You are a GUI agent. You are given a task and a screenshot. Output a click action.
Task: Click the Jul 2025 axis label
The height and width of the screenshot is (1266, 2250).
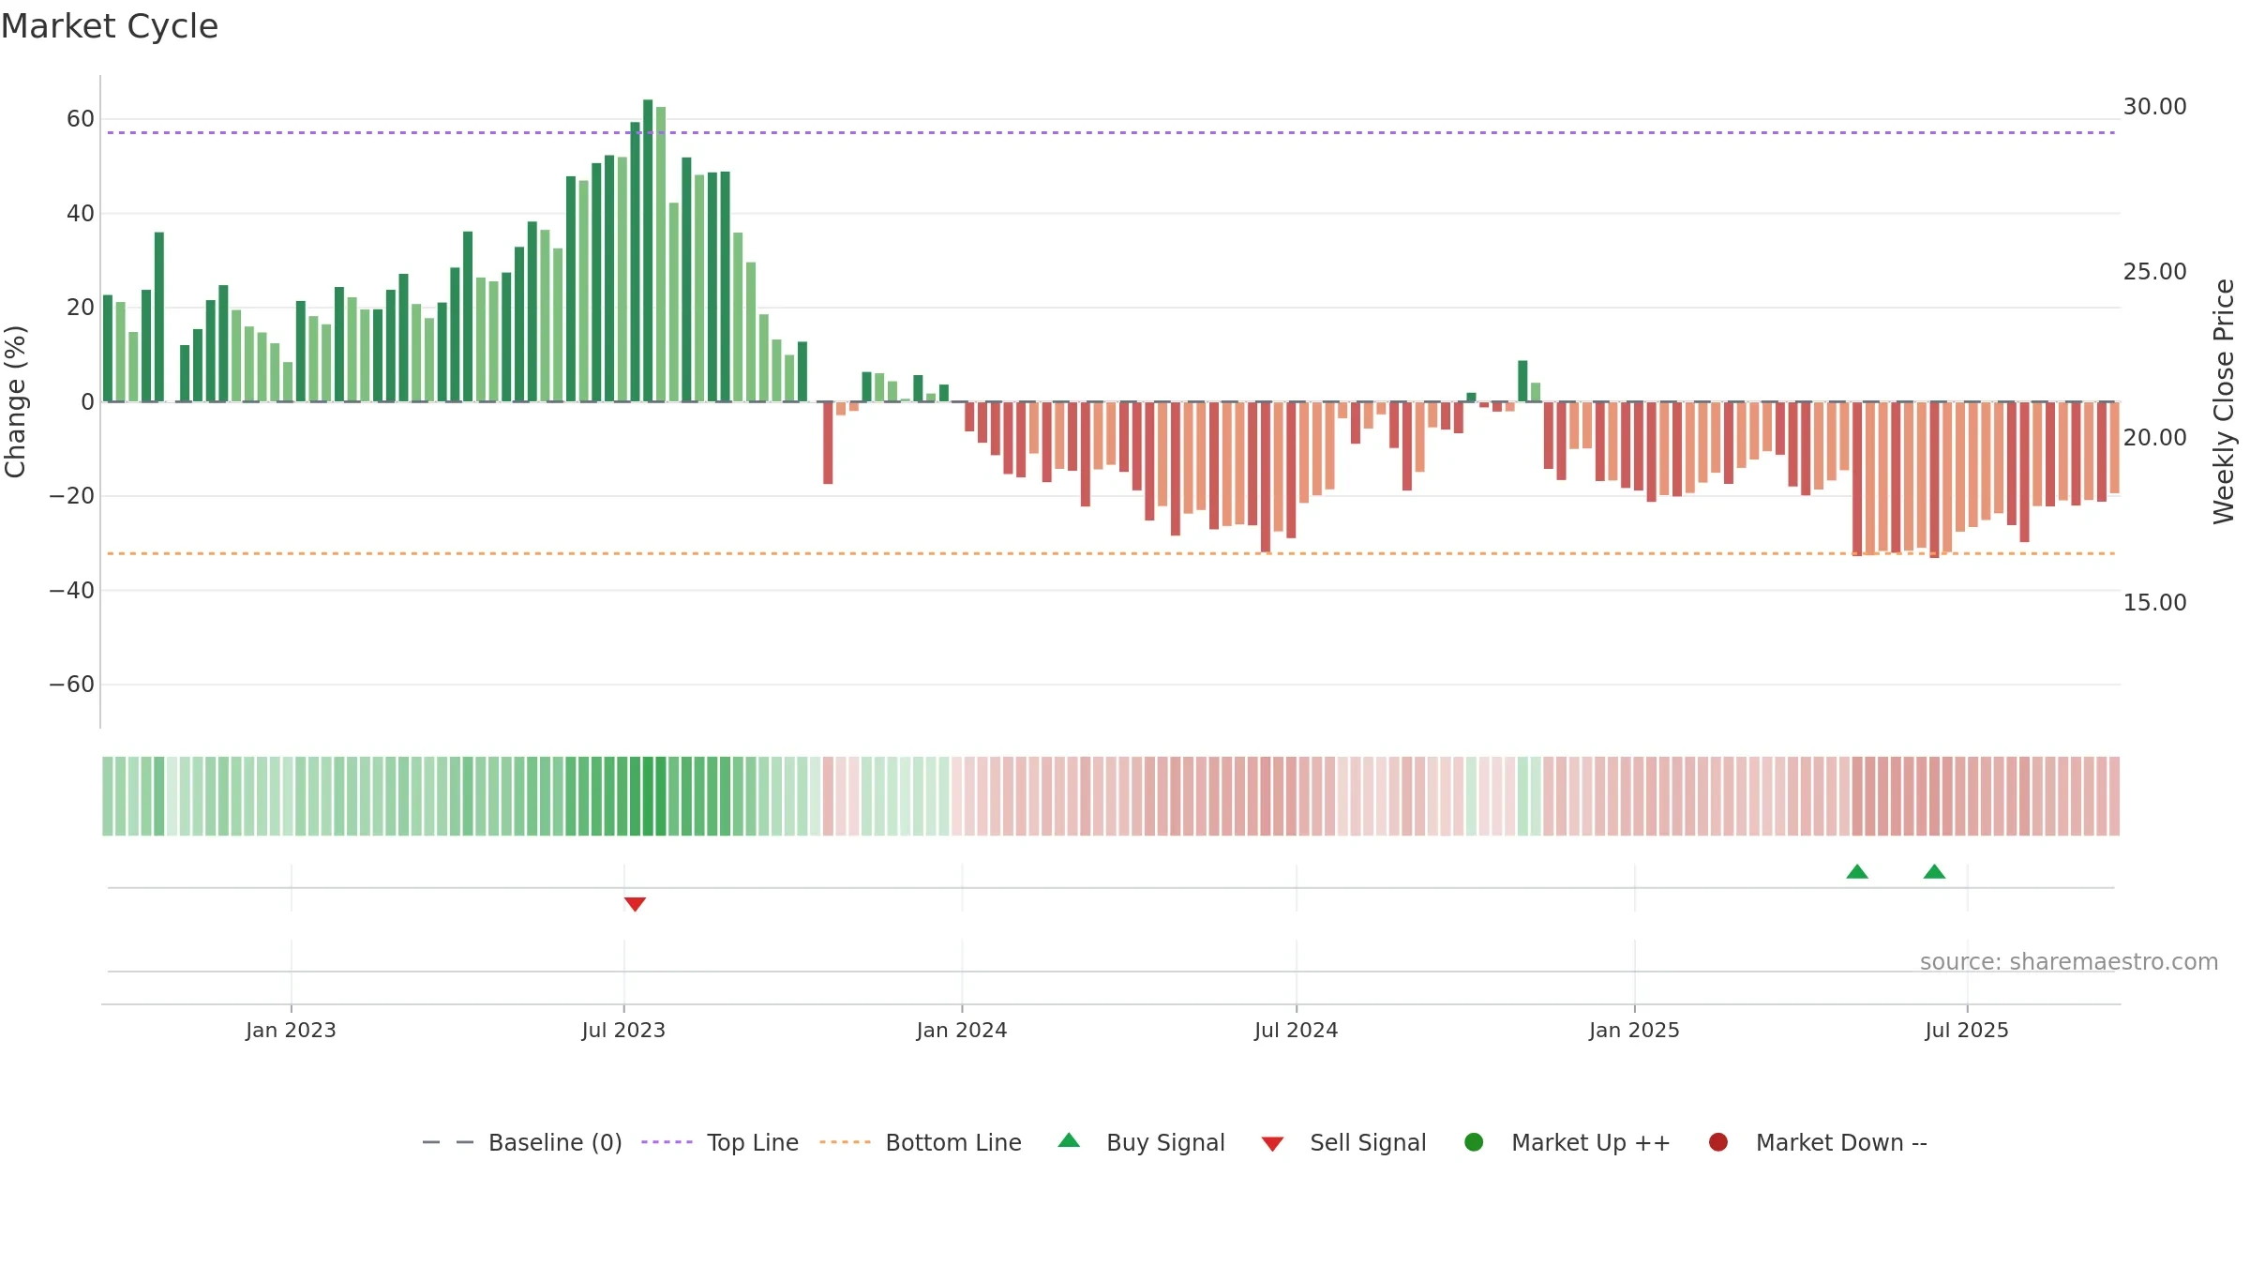(x=1967, y=1030)
